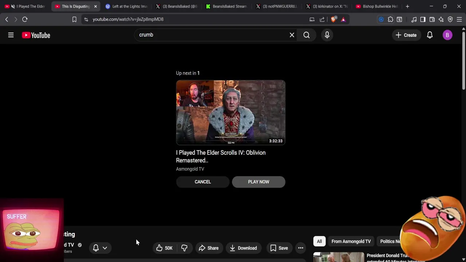Open YouTube notifications bell in the header

(x=430, y=35)
